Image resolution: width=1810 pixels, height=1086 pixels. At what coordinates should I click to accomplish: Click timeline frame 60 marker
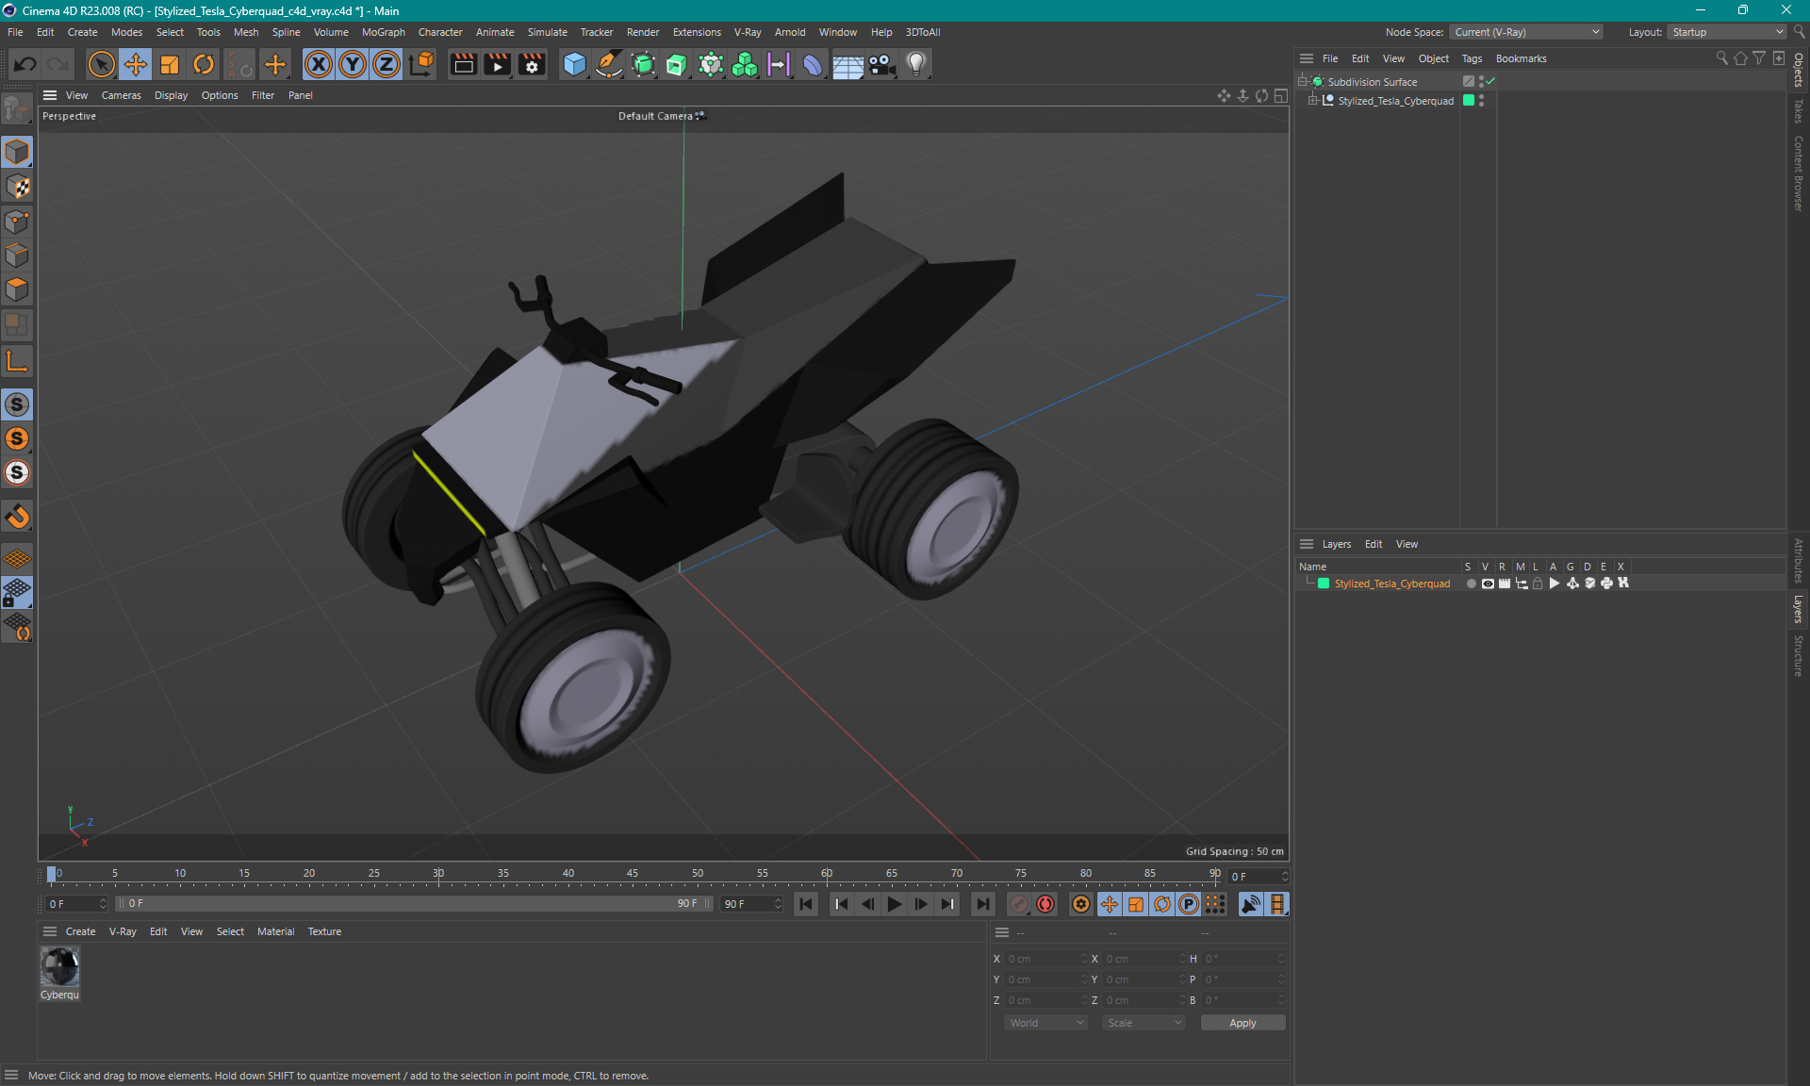(x=827, y=874)
